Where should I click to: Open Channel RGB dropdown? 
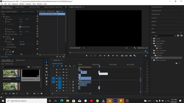click(x=26, y=54)
